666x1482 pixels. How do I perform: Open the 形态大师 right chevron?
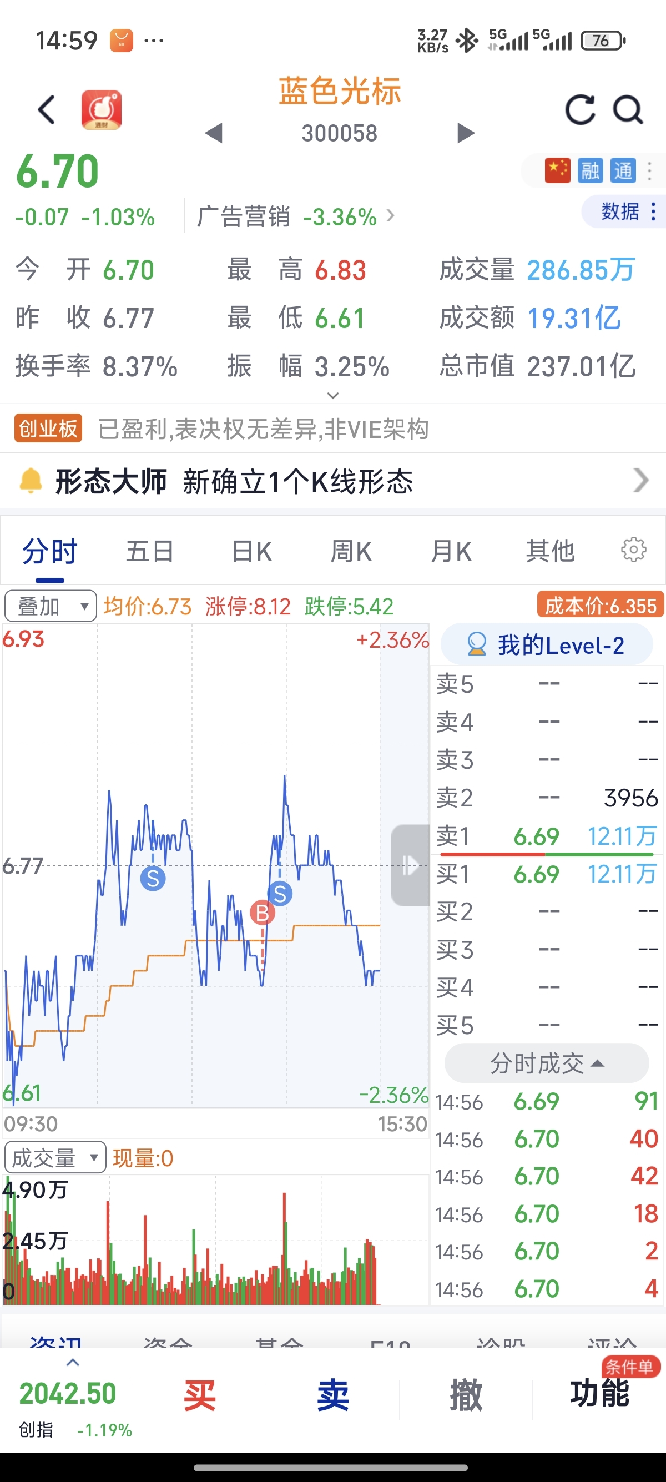[x=641, y=480]
